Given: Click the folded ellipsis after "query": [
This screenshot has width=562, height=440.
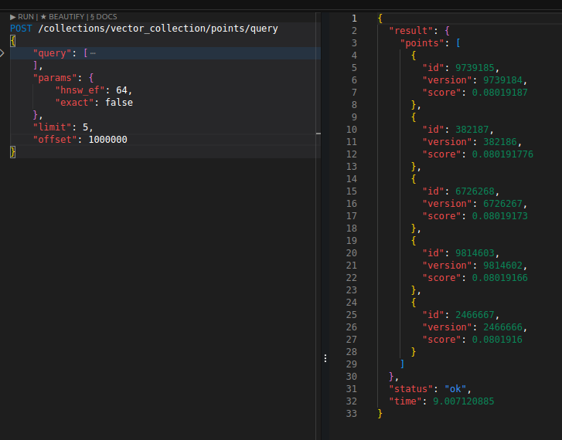Looking at the screenshot, I should (x=93, y=53).
